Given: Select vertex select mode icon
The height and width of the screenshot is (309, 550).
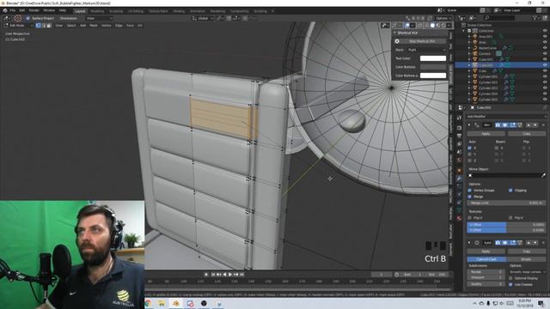Looking at the screenshot, I should (x=38, y=26).
